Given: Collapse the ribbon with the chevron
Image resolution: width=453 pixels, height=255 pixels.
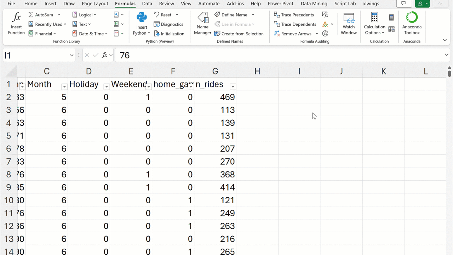Looking at the screenshot, I should 445,40.
